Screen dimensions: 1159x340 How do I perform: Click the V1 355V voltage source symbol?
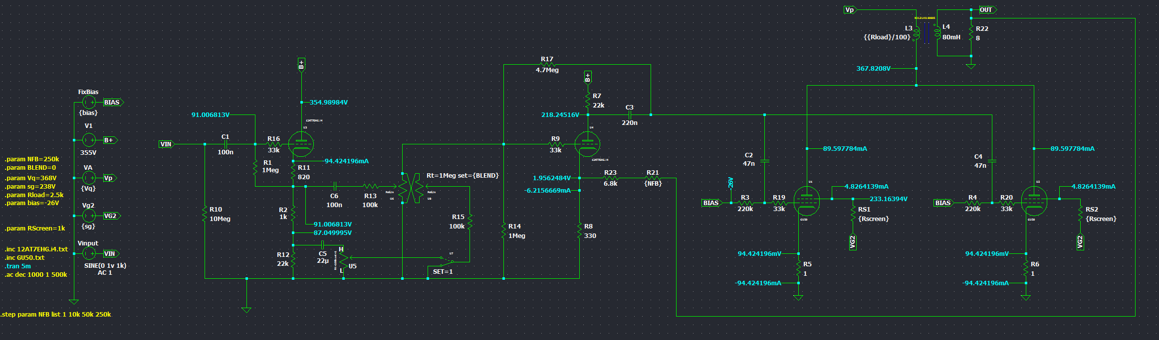(x=89, y=140)
